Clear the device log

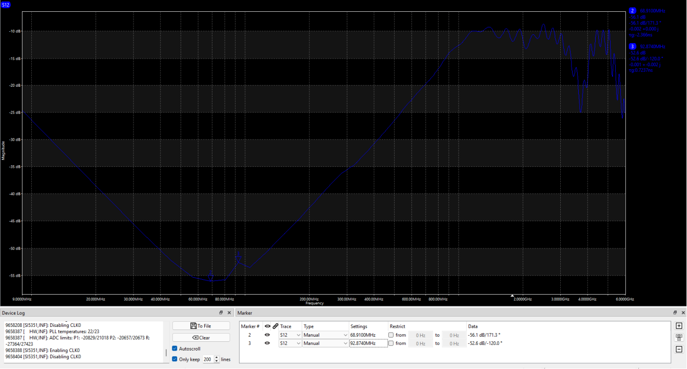pyautogui.click(x=201, y=338)
